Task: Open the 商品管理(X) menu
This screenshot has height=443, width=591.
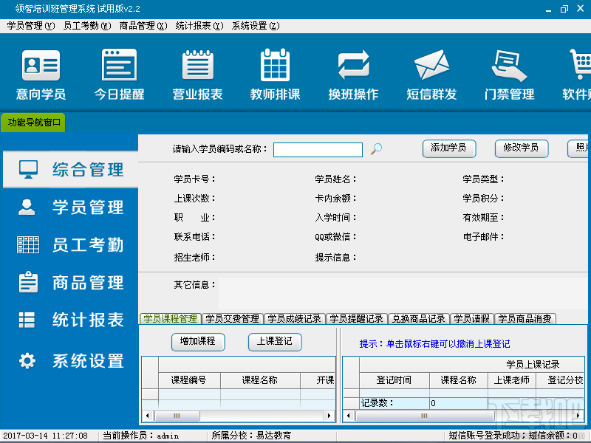Action: 143,26
